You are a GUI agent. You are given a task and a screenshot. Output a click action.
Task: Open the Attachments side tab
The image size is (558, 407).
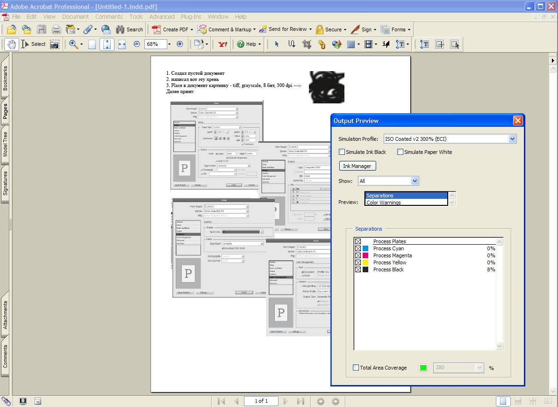coord(5,315)
